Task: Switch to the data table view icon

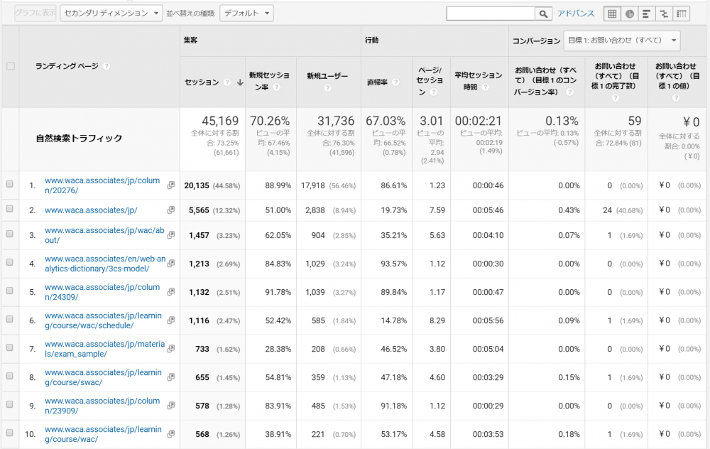Action: click(612, 13)
